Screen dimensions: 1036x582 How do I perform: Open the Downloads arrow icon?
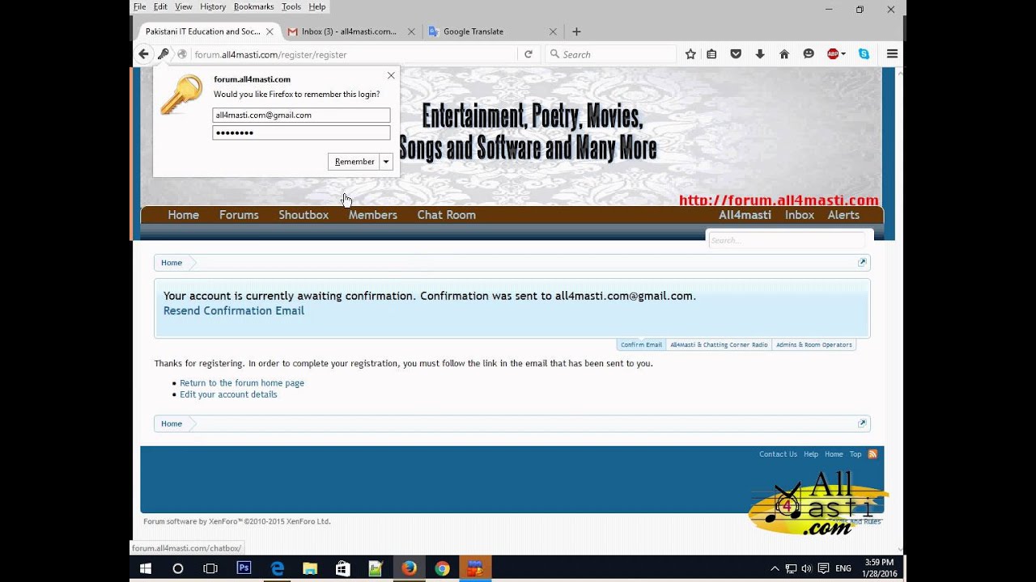click(760, 54)
